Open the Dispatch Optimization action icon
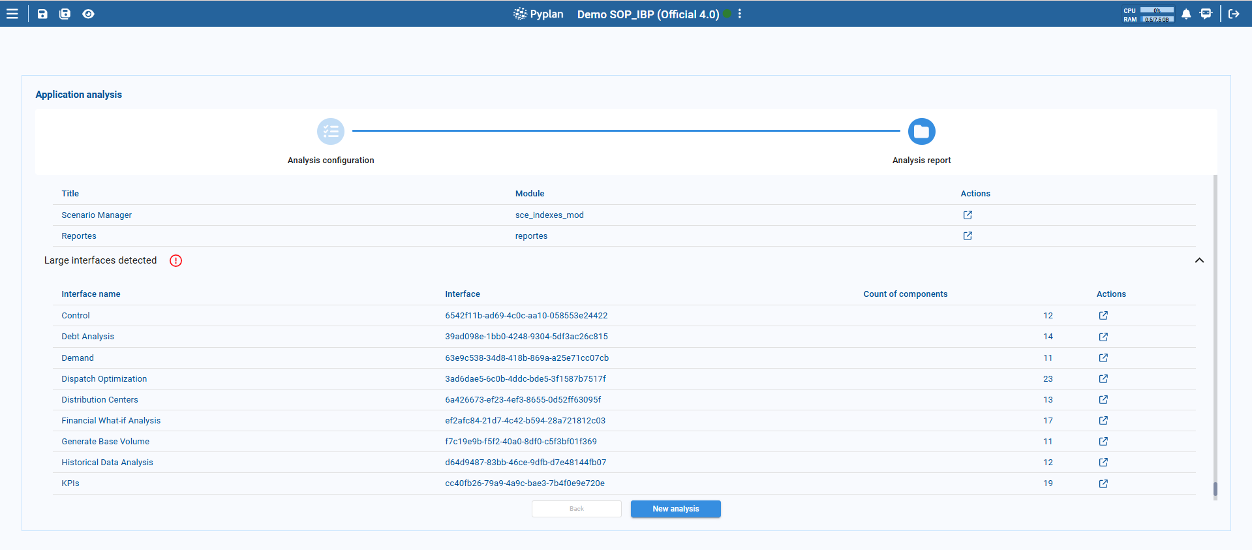Image resolution: width=1252 pixels, height=550 pixels. [x=1103, y=378]
